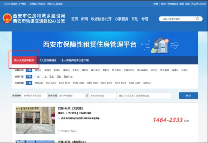Select the 三室 room type
This screenshot has height=143, width=208.
pyautogui.click(x=51, y=77)
